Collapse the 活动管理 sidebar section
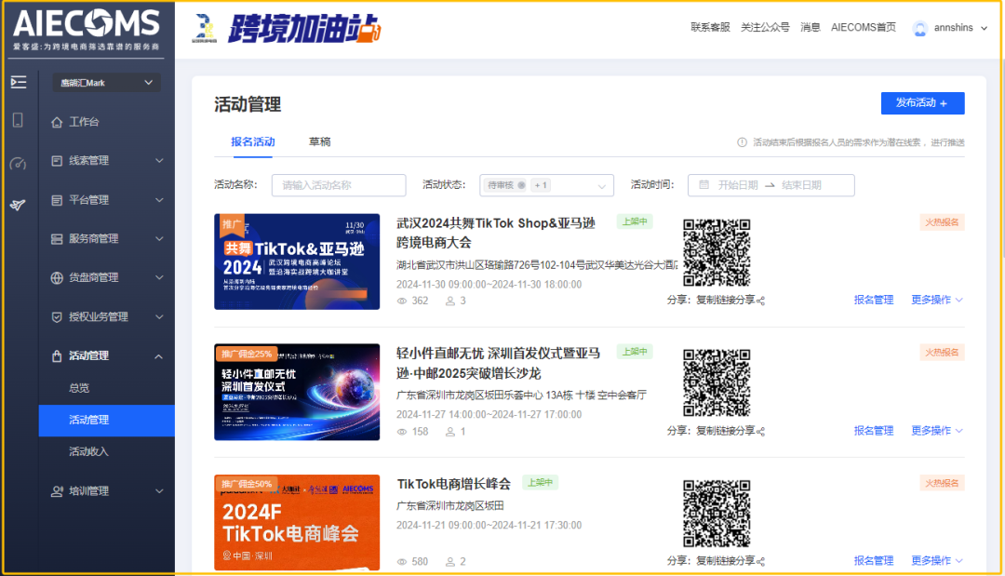The height and width of the screenshot is (576, 1005). coord(158,355)
